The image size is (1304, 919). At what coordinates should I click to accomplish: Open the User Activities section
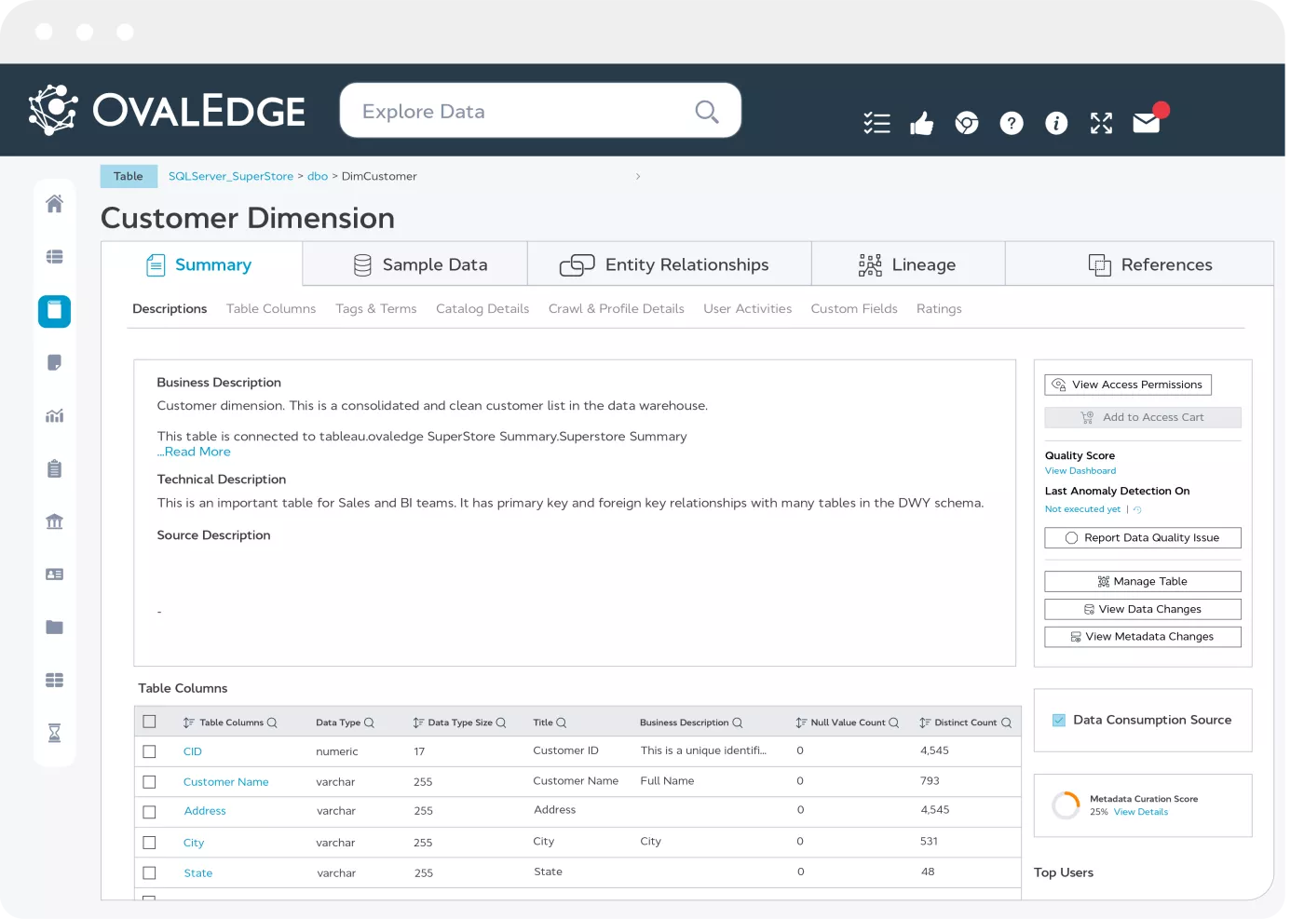click(747, 308)
